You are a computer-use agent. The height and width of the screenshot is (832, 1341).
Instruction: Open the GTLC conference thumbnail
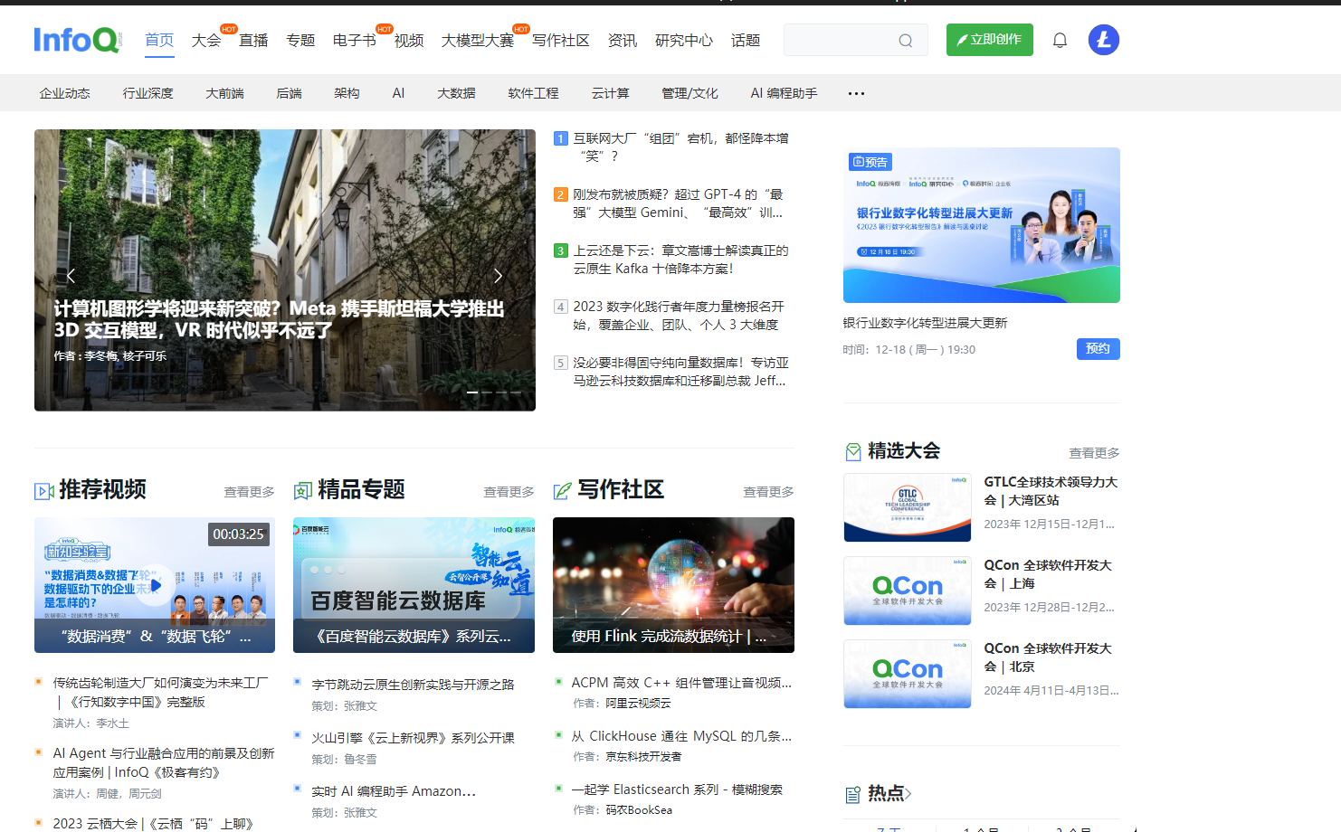pyautogui.click(x=908, y=507)
